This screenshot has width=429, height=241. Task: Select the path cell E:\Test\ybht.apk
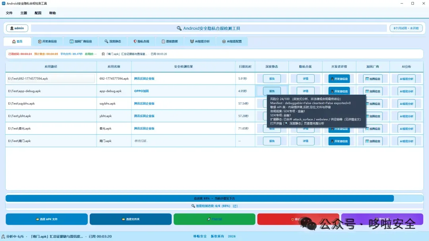tap(51, 116)
